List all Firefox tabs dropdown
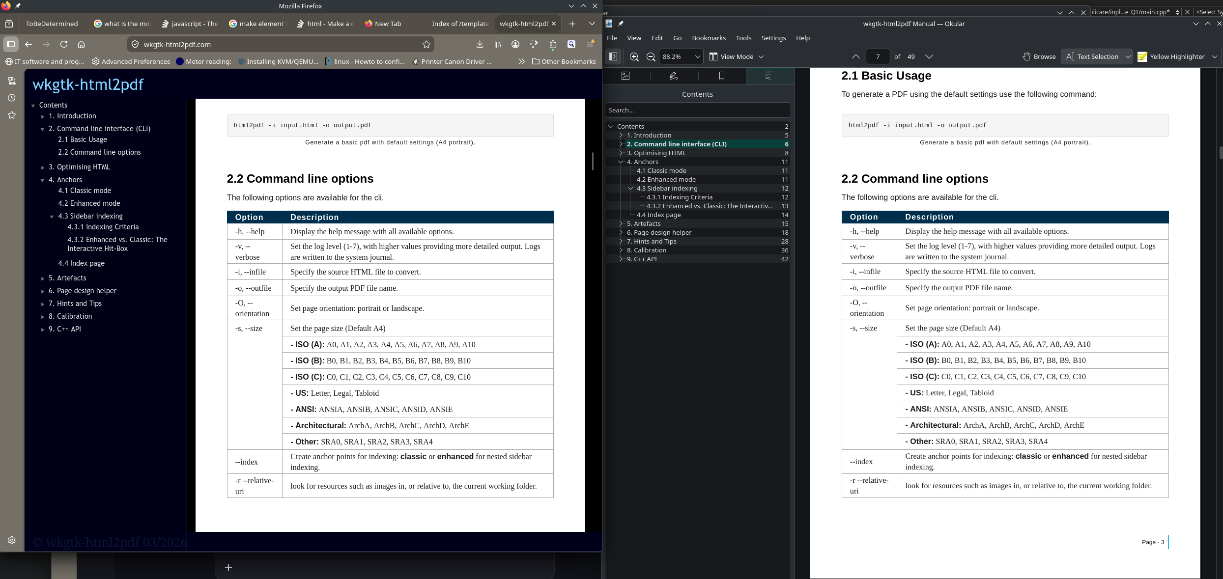1223x579 pixels. 592,24
